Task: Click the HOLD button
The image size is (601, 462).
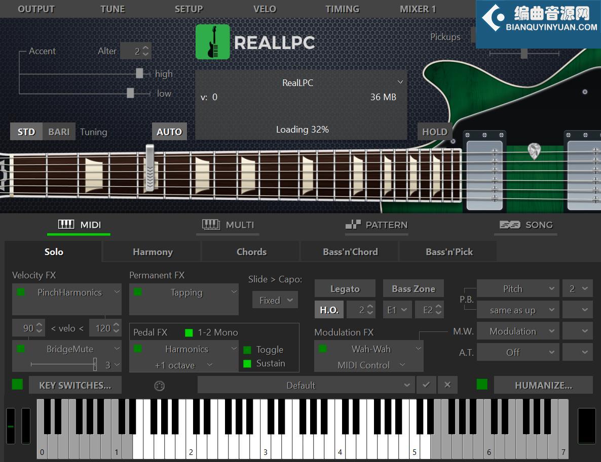Action: point(435,132)
